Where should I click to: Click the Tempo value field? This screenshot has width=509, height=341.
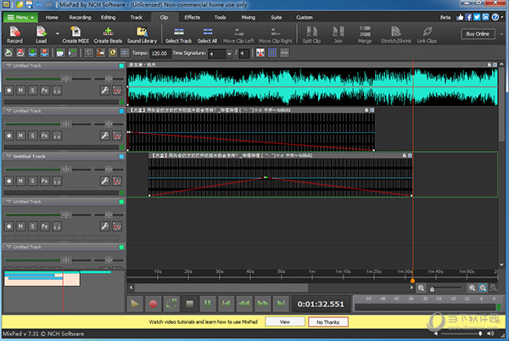click(160, 53)
